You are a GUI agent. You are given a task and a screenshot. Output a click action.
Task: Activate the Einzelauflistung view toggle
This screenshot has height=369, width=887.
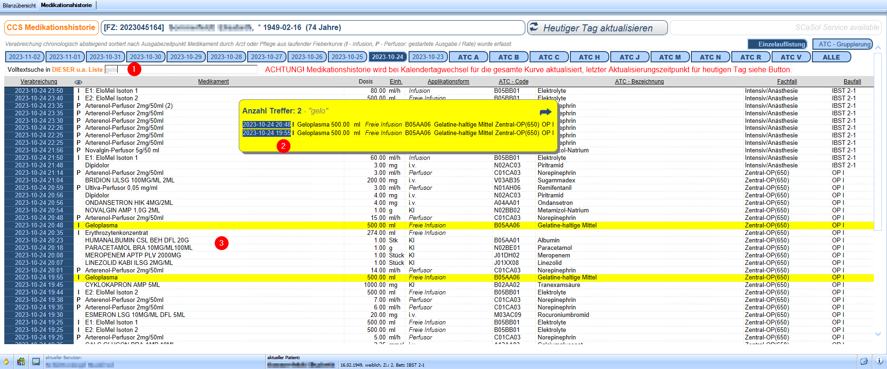pos(777,44)
